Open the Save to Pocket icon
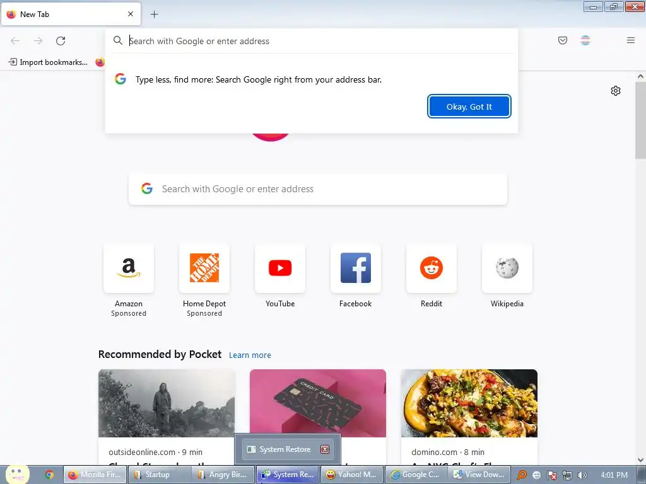Image resolution: width=646 pixels, height=484 pixels. (x=563, y=40)
